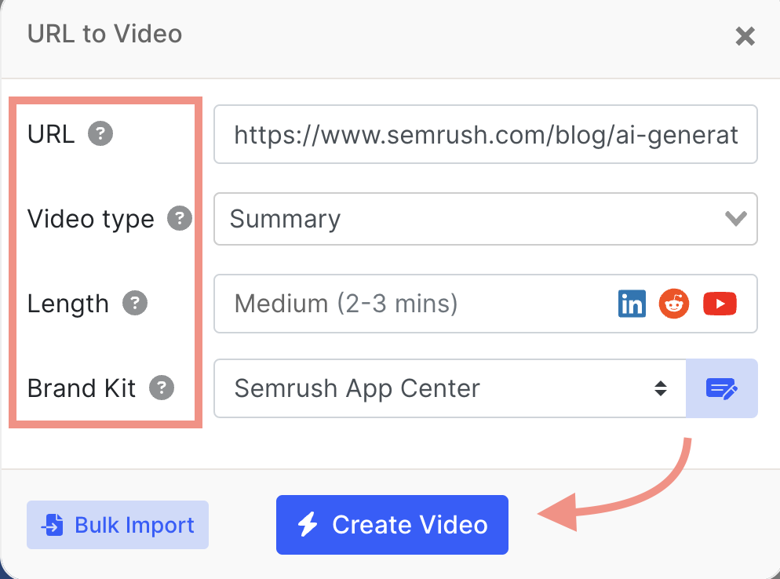Click the Brand Kit stepper arrows
Viewport: 780px width, 579px height.
point(661,388)
